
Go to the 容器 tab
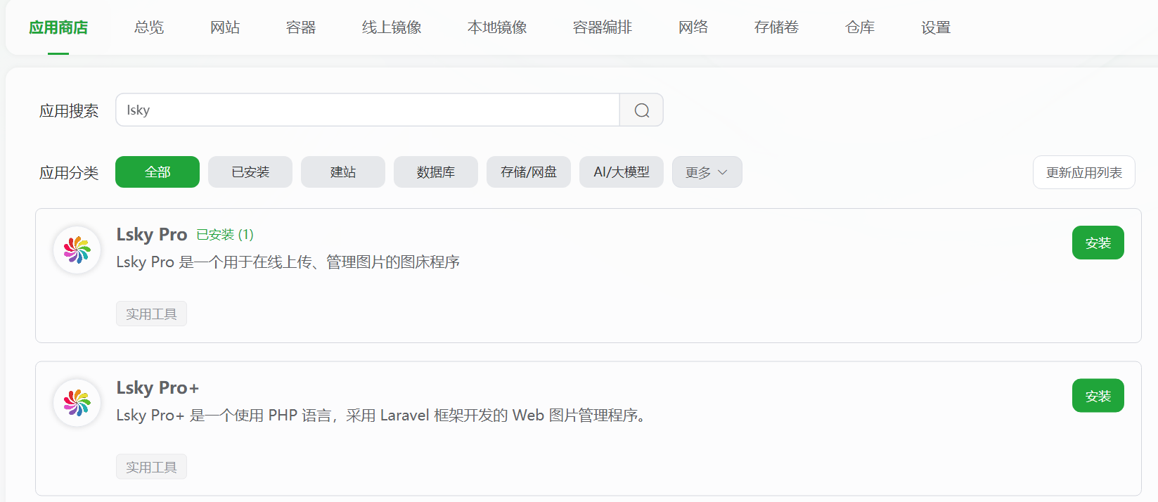pos(301,27)
